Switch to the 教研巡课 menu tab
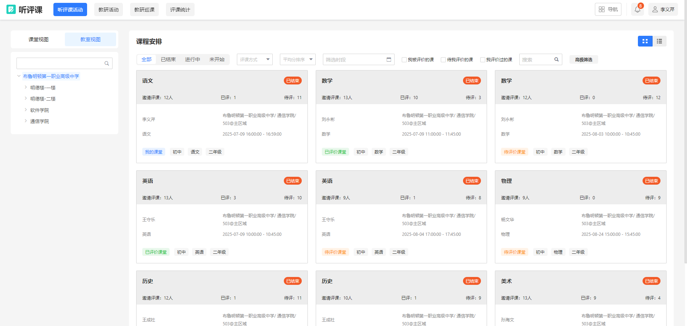 [x=144, y=10]
